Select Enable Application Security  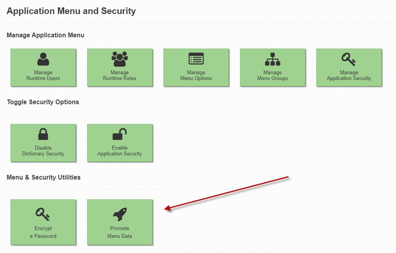[120, 143]
